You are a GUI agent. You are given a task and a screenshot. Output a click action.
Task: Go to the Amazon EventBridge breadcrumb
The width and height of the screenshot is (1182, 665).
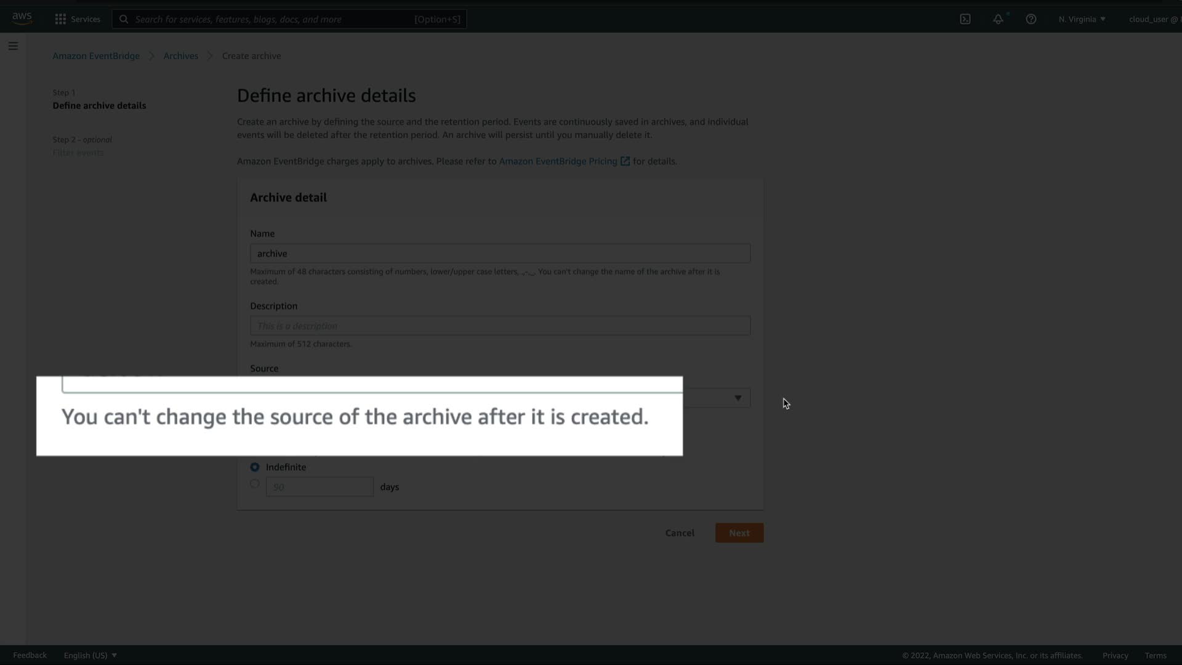point(96,56)
